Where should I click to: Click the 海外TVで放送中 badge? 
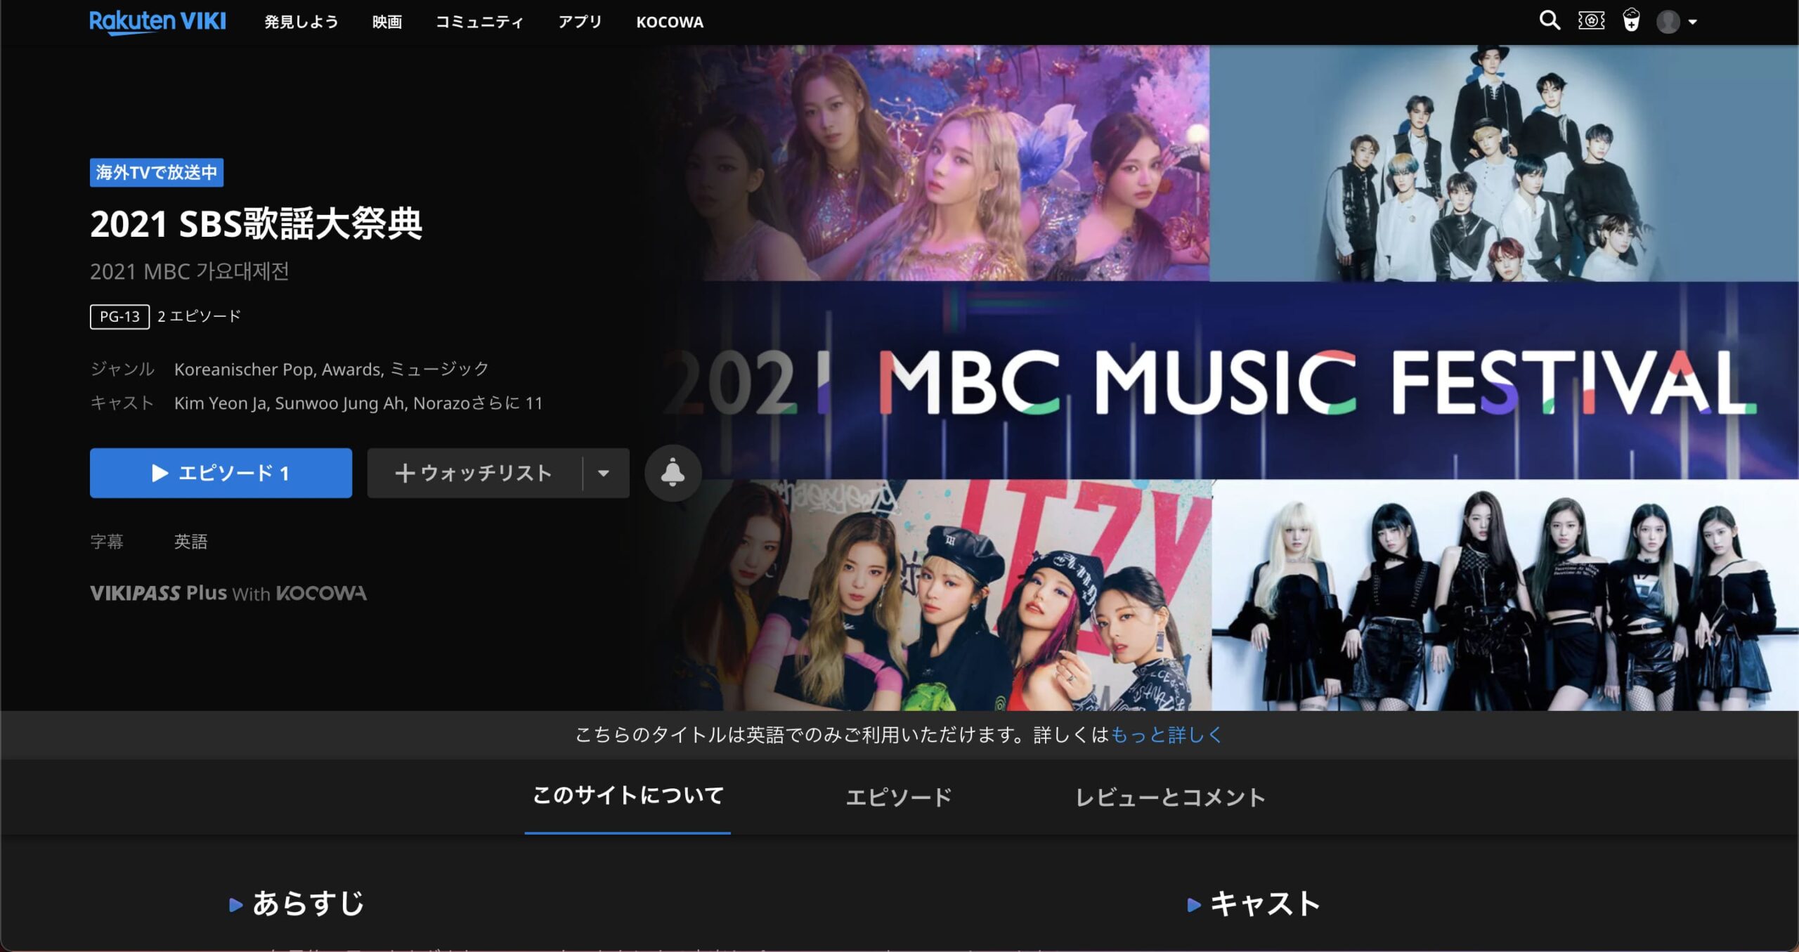pyautogui.click(x=157, y=172)
